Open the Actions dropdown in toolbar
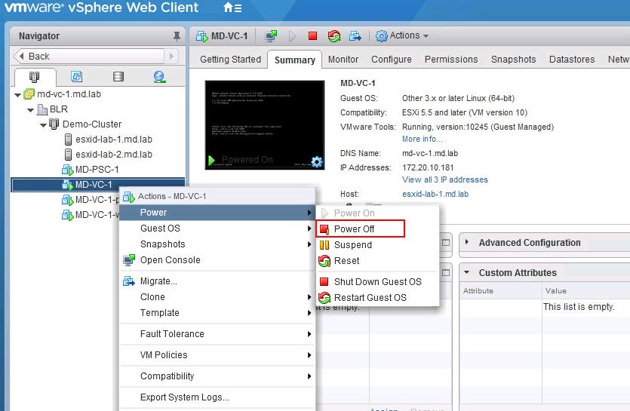 [x=402, y=35]
